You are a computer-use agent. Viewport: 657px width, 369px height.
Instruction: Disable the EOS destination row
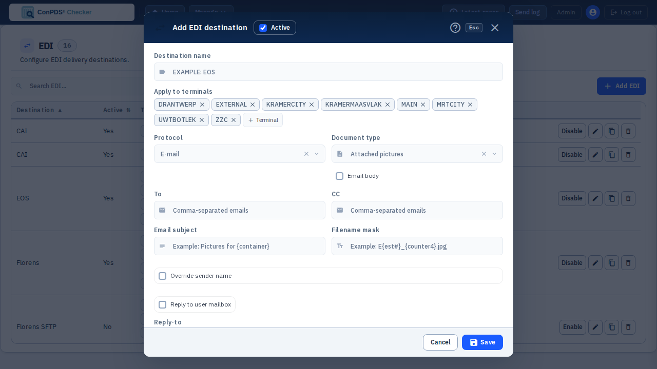[572, 198]
